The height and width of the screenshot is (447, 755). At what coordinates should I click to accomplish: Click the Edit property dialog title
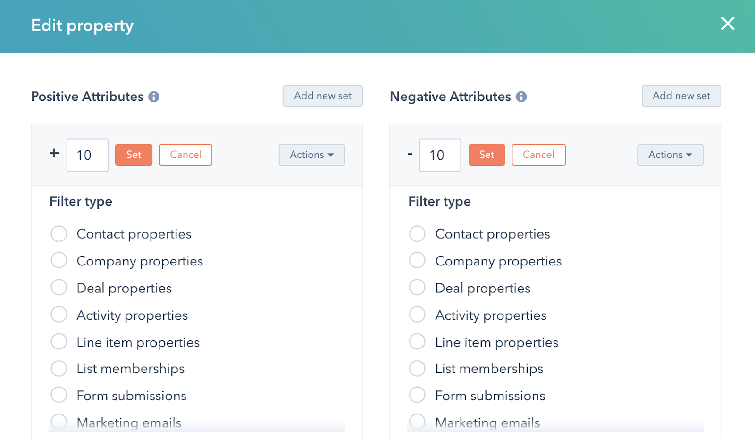(82, 25)
